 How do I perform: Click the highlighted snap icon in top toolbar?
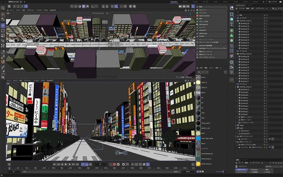click(116, 6)
